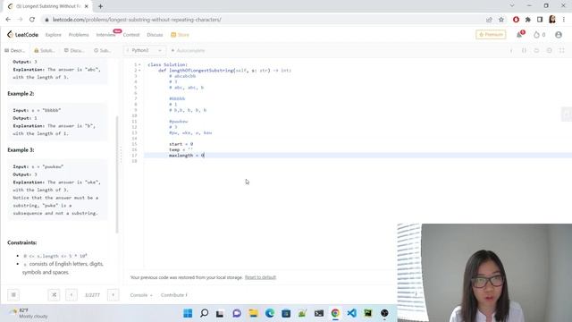This screenshot has height=322, width=572.
Task: Open the Windows Start menu
Action: click(188, 313)
